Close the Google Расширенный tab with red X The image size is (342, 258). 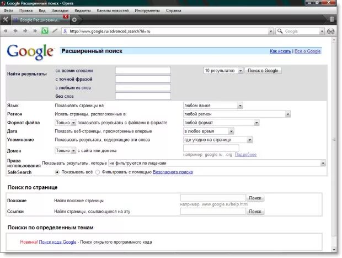pos(66,17)
